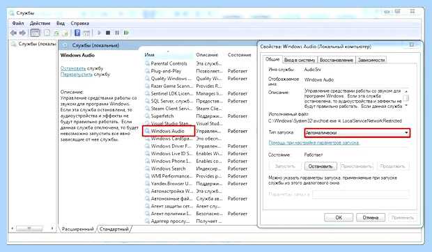The height and width of the screenshot is (252, 432).
Task: Click the Отмена button
Action: (370, 218)
